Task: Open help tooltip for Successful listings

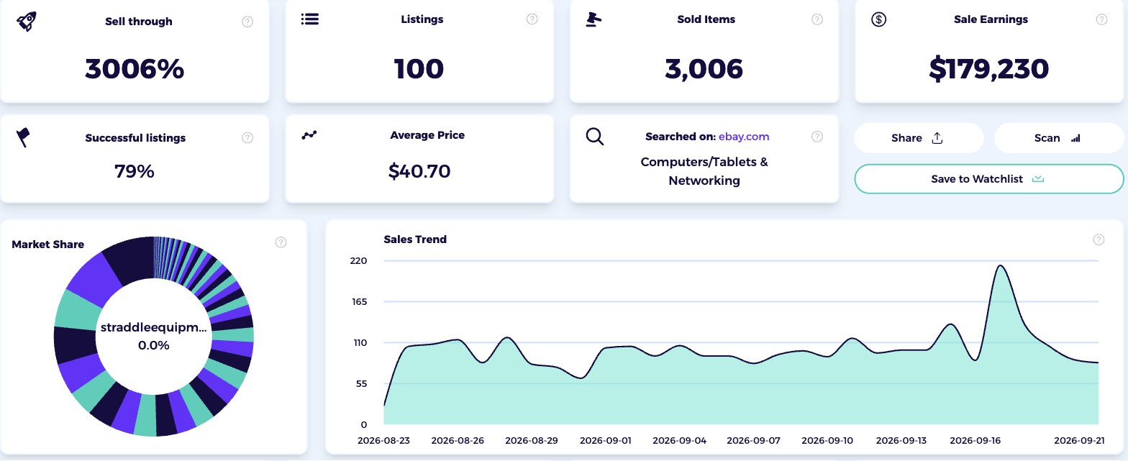Action: [247, 137]
